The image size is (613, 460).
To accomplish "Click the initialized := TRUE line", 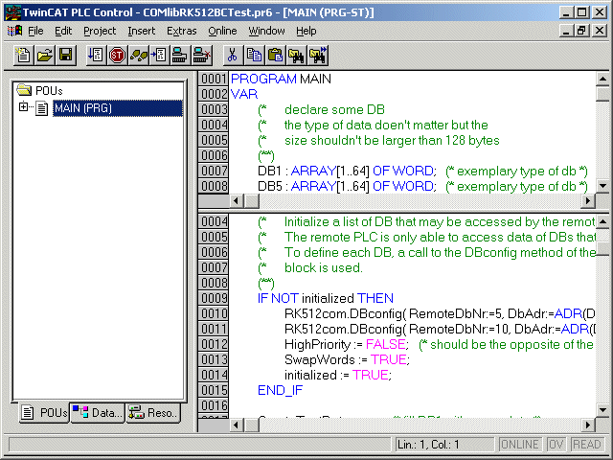I will (x=338, y=375).
